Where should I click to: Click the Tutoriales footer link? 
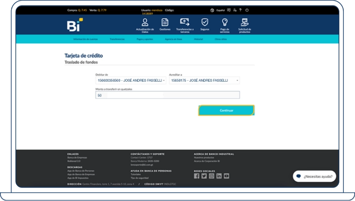click(136, 175)
